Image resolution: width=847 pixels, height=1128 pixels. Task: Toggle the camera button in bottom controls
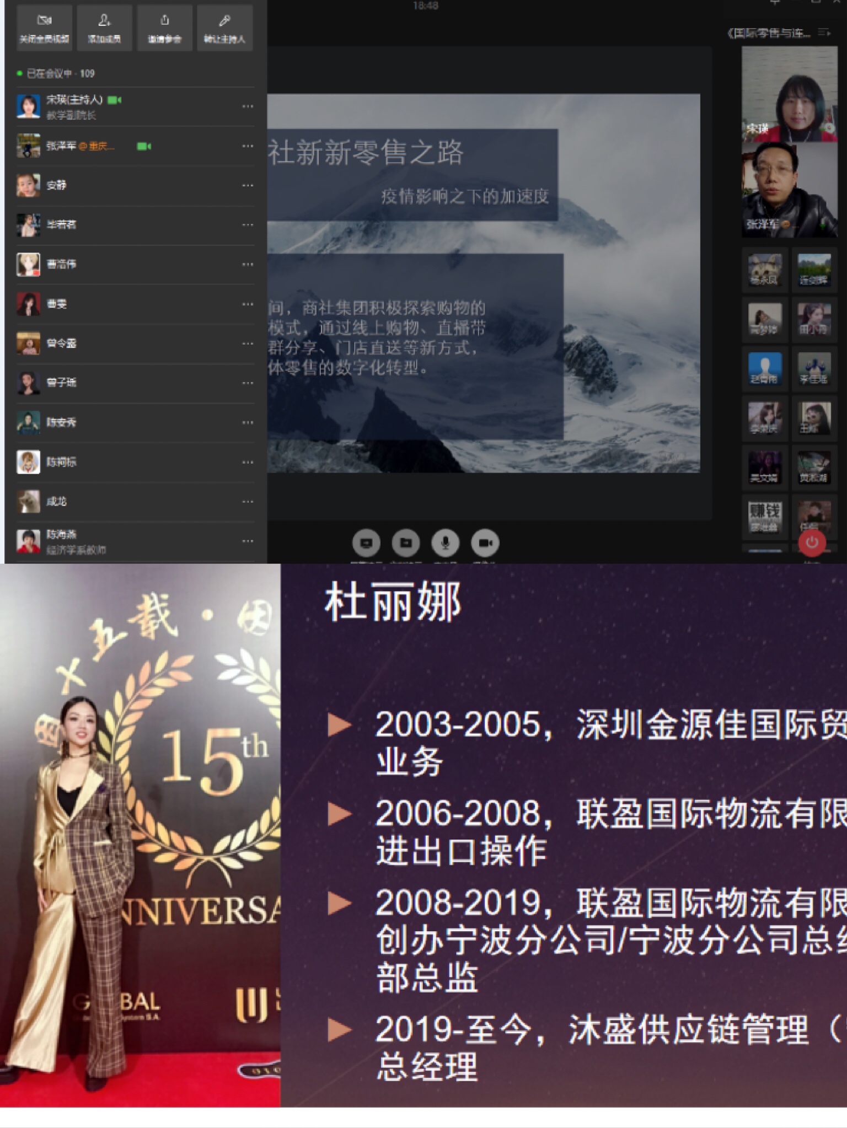[x=485, y=543]
